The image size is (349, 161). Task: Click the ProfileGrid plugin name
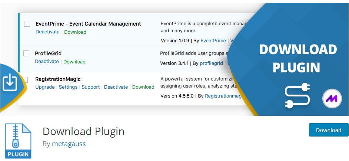tap(48, 53)
